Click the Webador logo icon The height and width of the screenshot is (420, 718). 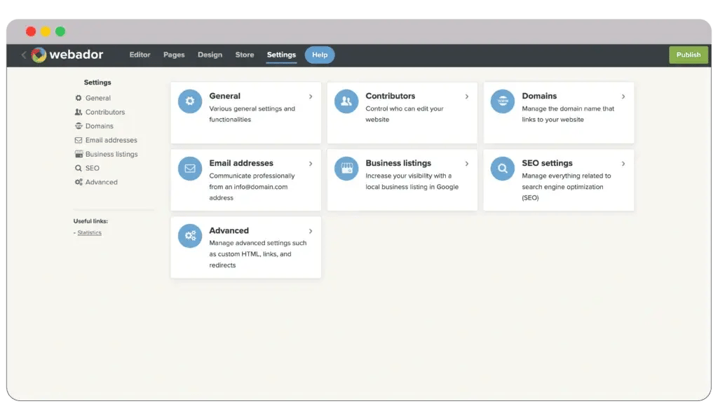click(x=39, y=55)
